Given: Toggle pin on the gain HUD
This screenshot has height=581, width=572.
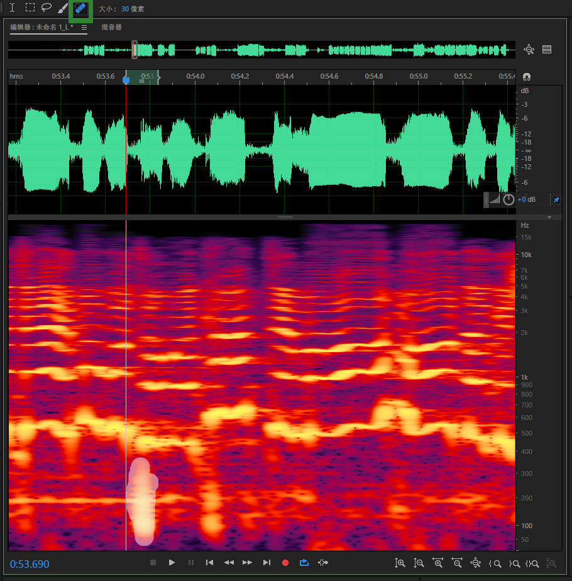Looking at the screenshot, I should pos(556,200).
